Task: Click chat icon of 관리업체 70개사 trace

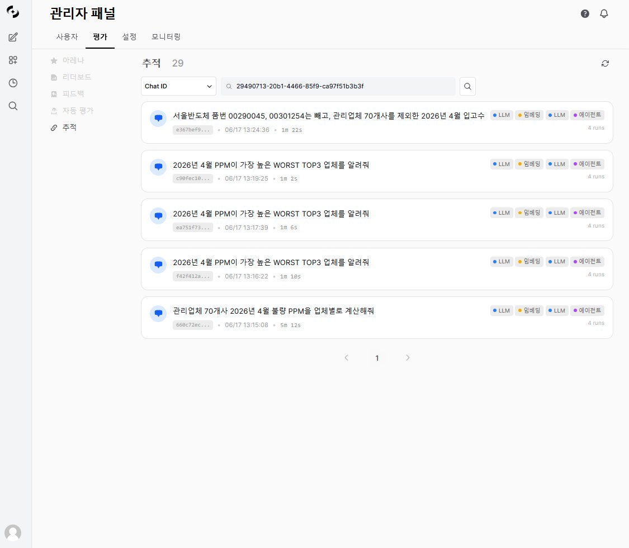Action: [x=158, y=313]
